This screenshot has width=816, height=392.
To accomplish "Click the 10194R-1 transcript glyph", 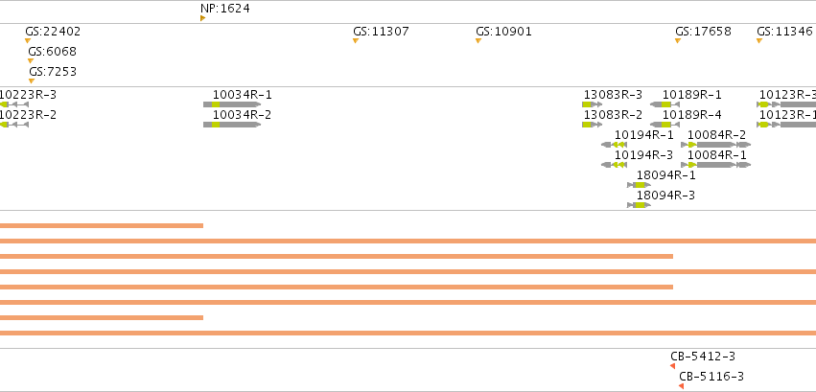I will 614,145.
